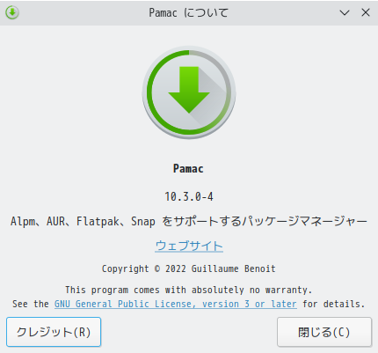The width and height of the screenshot is (378, 353).
Task: Click the version text 10.3.0-4
Action: (x=189, y=196)
